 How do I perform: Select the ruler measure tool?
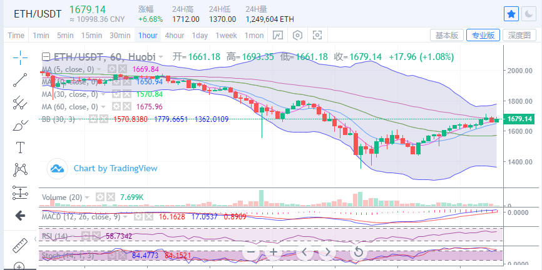point(20,245)
